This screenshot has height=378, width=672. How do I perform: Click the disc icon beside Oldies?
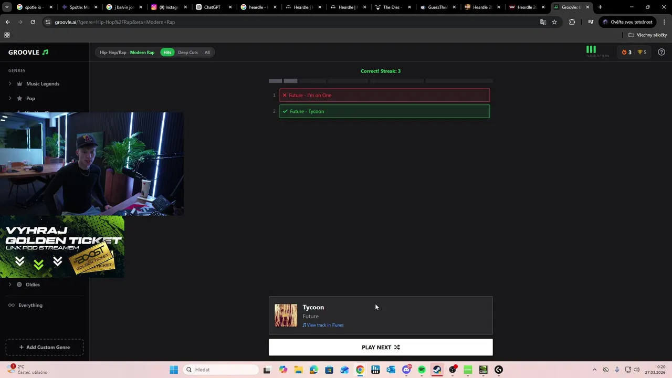19,285
